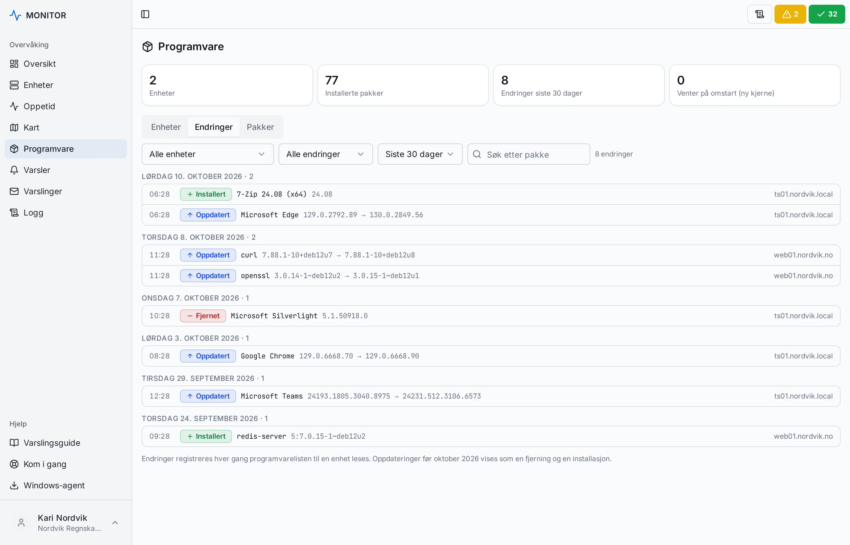This screenshot has width=850, height=545.
Task: Click web01.nordvik.no in the redis-server row
Action: pos(803,436)
